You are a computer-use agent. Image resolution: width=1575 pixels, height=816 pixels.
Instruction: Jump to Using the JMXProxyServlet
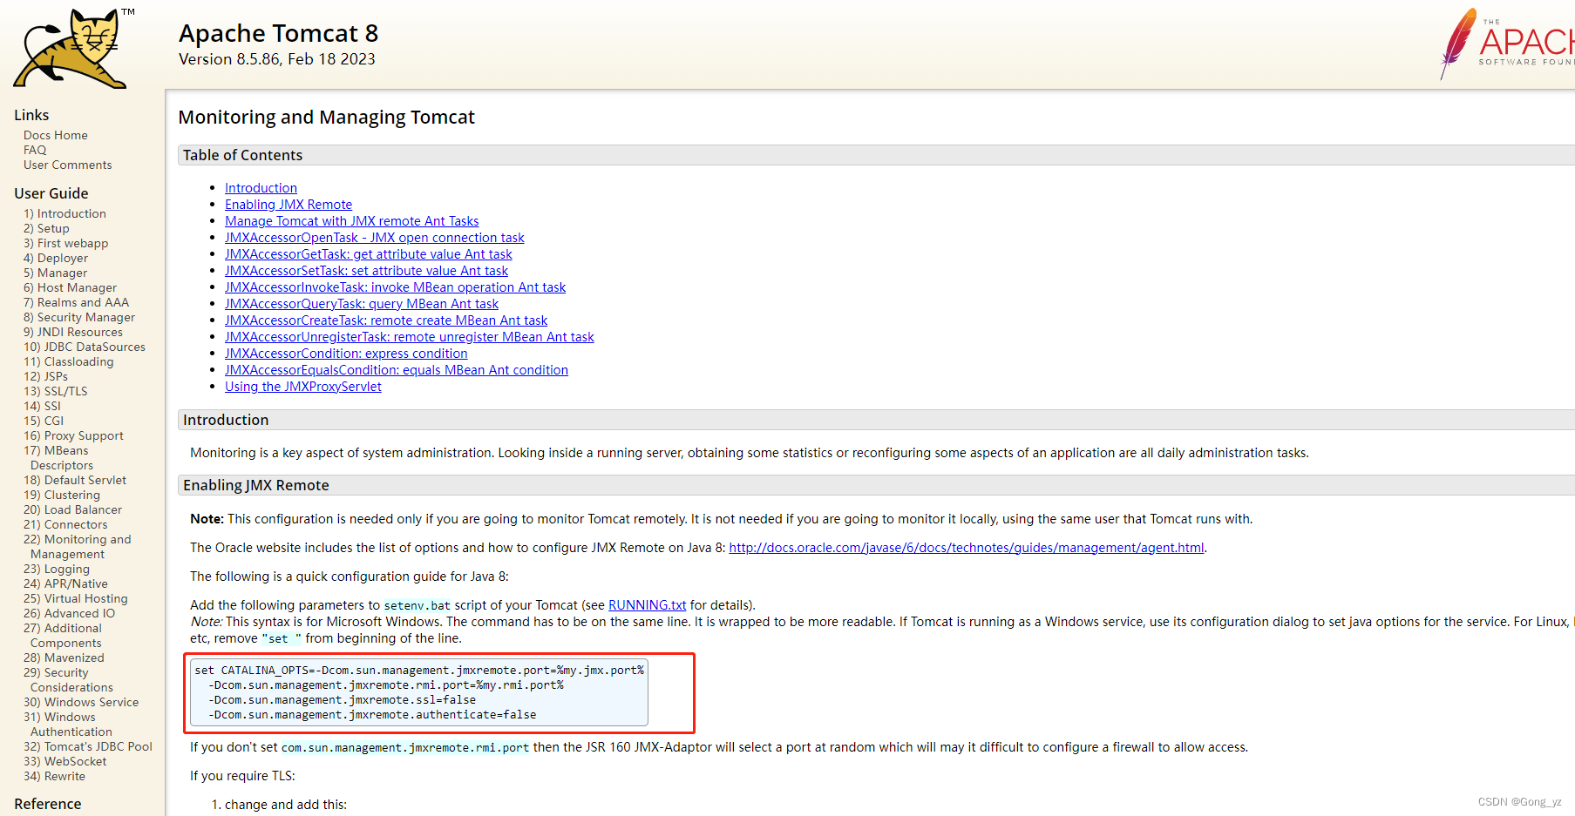pos(303,386)
